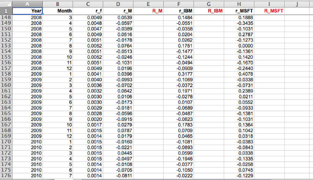Click r_IBM value 0.1783

tap(179, 125)
